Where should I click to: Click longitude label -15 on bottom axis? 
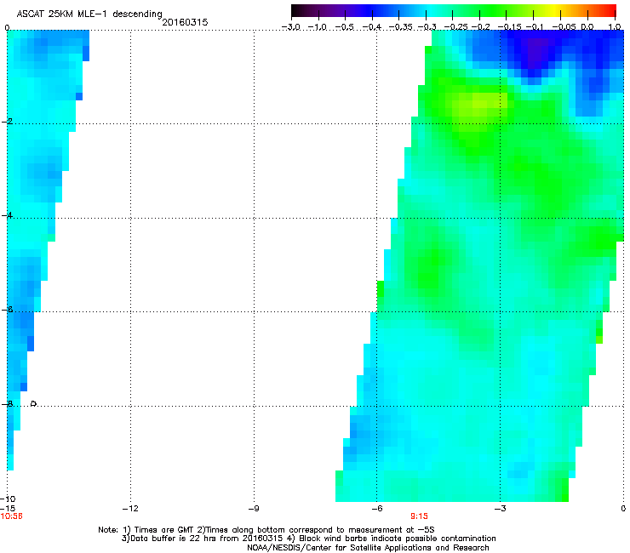[8, 509]
